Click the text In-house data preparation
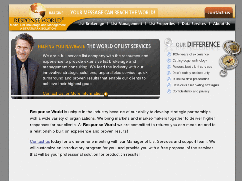 (x=191, y=79)
